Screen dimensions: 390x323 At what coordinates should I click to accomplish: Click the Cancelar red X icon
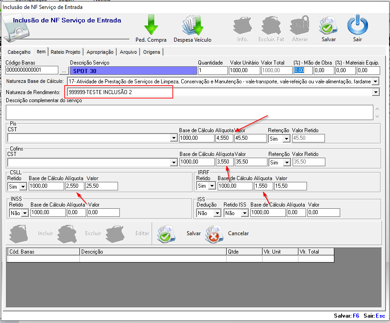tap(214, 234)
